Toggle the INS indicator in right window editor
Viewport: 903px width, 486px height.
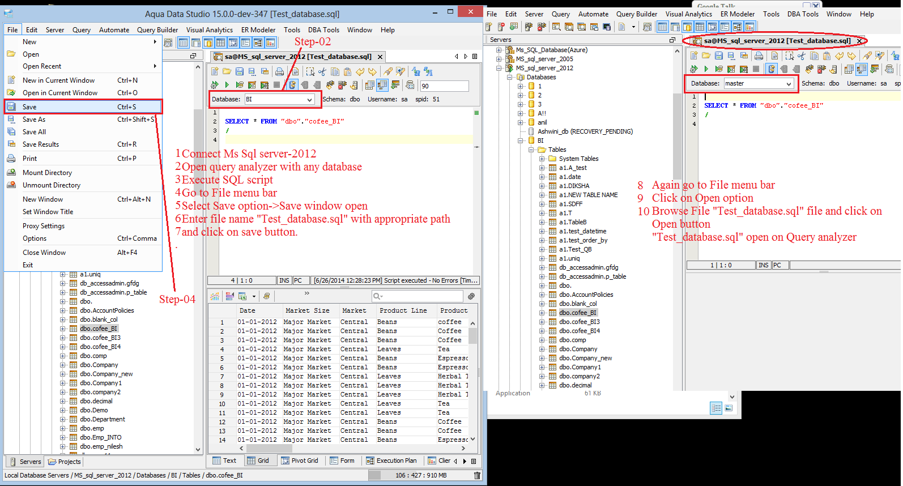point(764,265)
